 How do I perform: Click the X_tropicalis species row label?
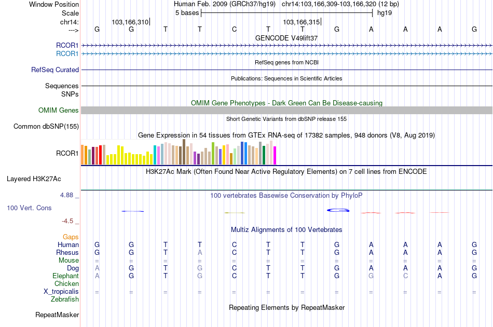(61, 292)
